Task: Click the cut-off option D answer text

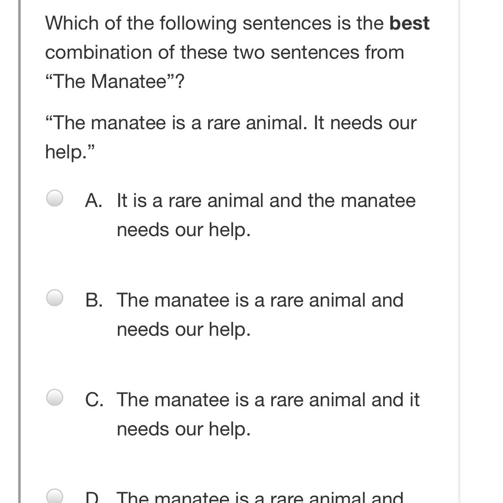Action: pos(260,497)
